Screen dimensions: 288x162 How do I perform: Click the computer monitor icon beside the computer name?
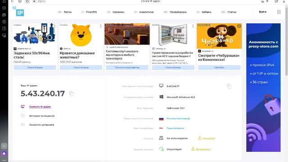tap(161, 86)
